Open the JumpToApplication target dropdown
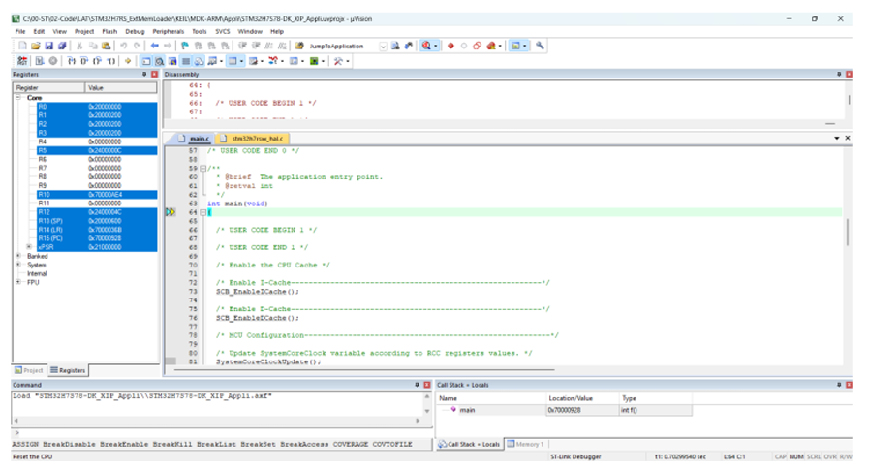Viewport: 869px width, 471px height. pyautogui.click(x=383, y=46)
